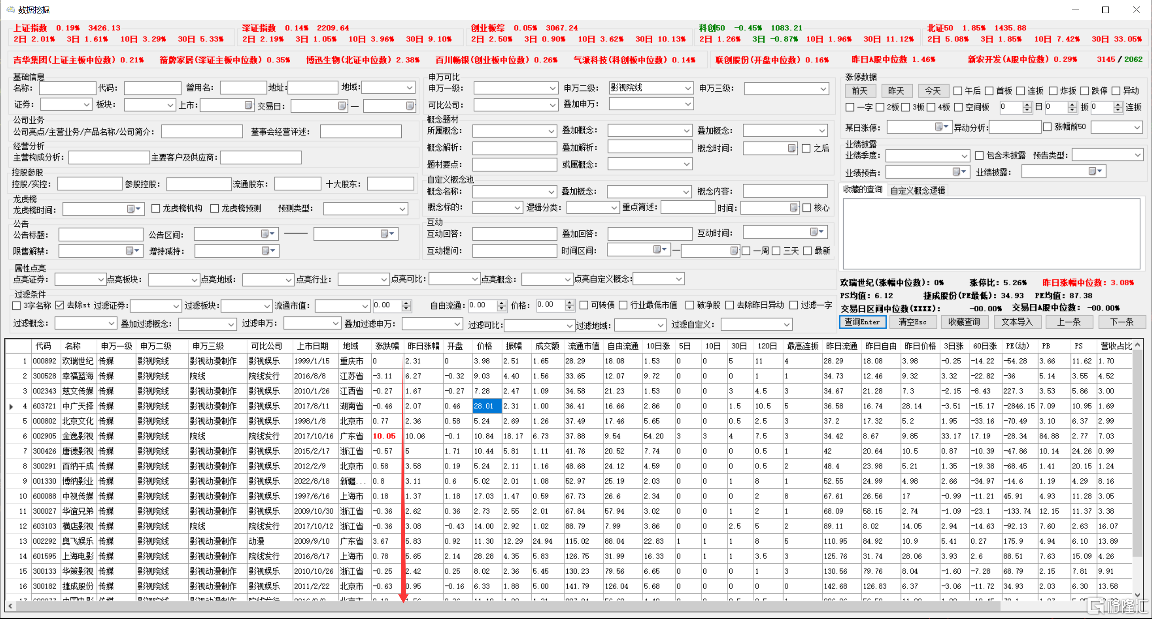Open date picker for 公告区间 start
The width and height of the screenshot is (1152, 619).
(x=268, y=234)
